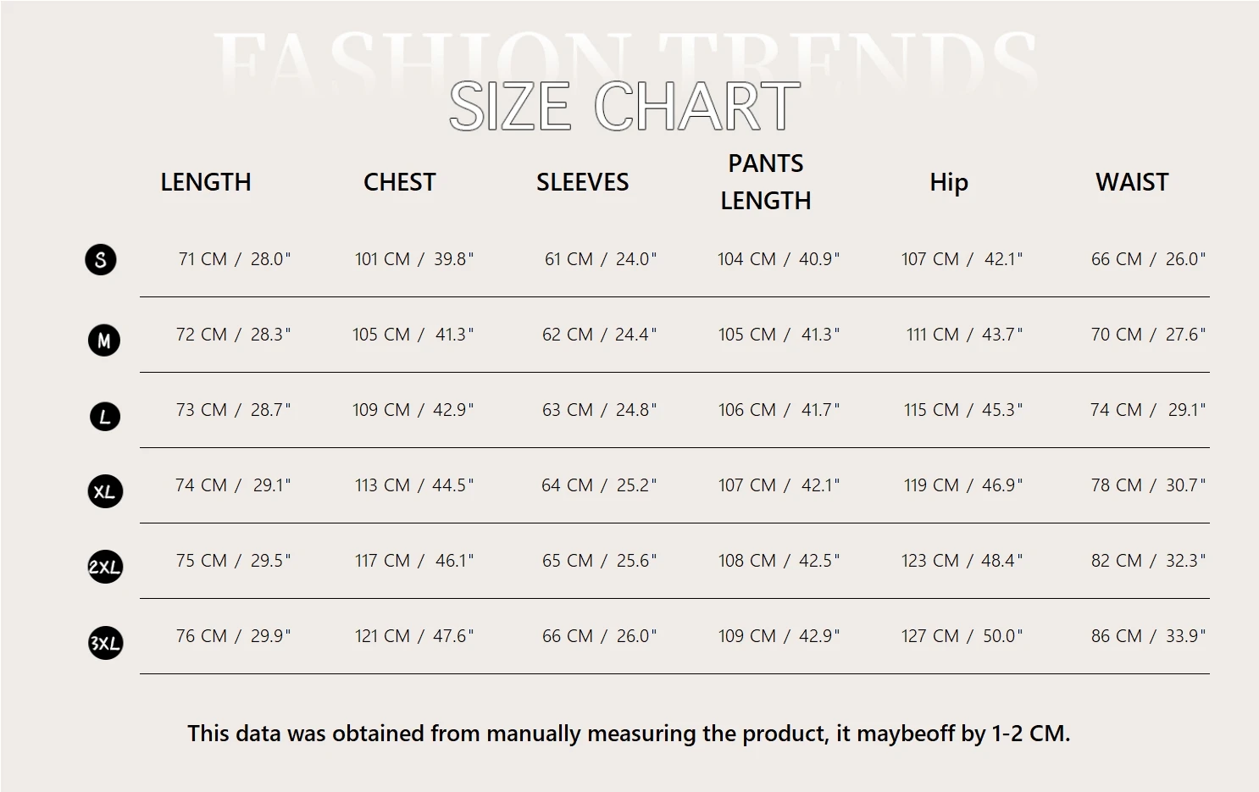Image resolution: width=1259 pixels, height=792 pixels.
Task: Click the M size badge icon
Action: click(104, 341)
